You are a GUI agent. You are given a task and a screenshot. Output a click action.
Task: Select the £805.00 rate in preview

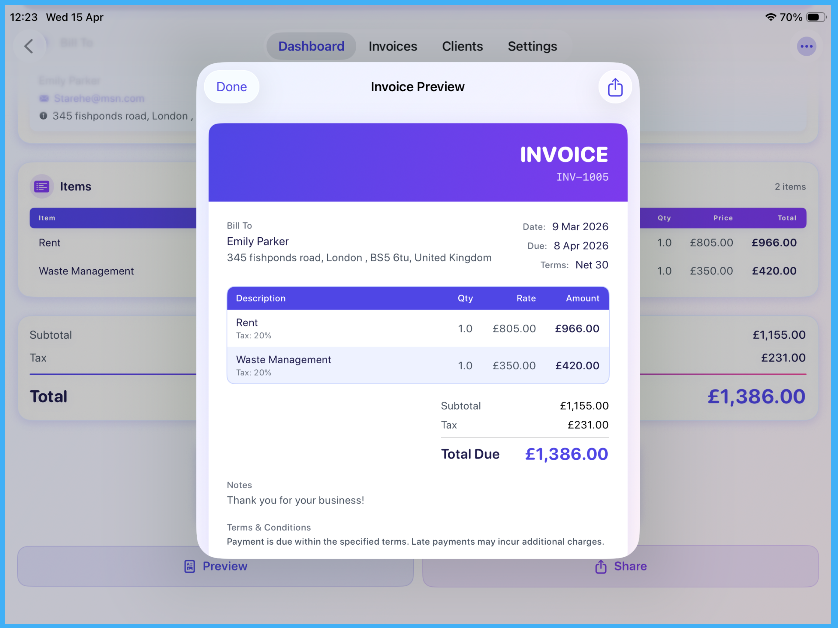tap(514, 329)
